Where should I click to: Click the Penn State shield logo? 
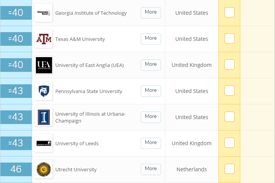pyautogui.click(x=43, y=91)
